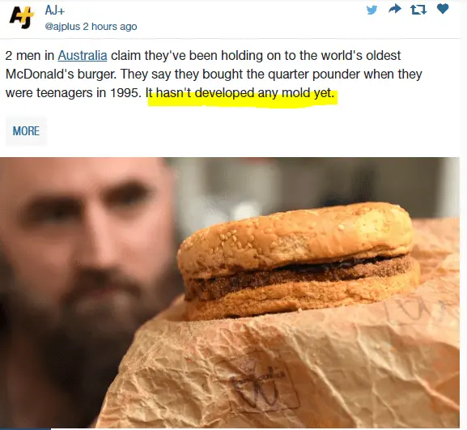Open the '2 hours ago' timestamp
Screen dimensions: 467x430
click(110, 27)
